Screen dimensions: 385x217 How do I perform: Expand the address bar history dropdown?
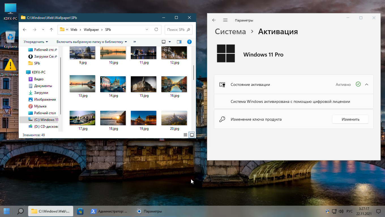[147, 29]
